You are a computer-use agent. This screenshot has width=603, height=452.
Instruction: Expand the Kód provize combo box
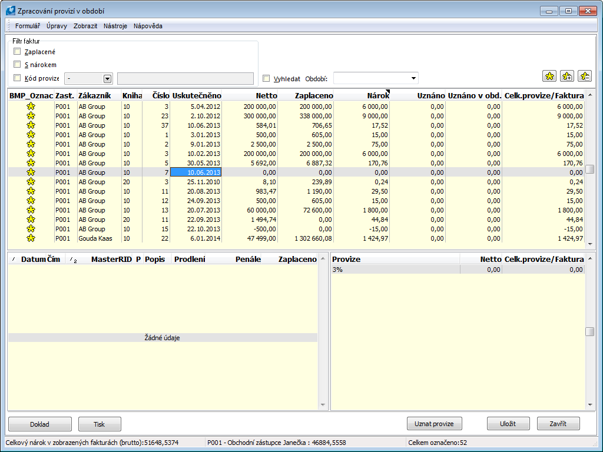click(x=108, y=79)
